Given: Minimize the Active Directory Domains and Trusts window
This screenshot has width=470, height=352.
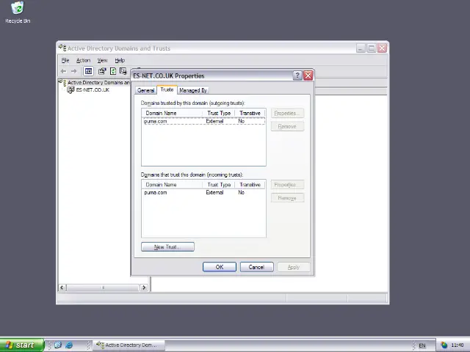Looking at the screenshot, I should coord(361,48).
